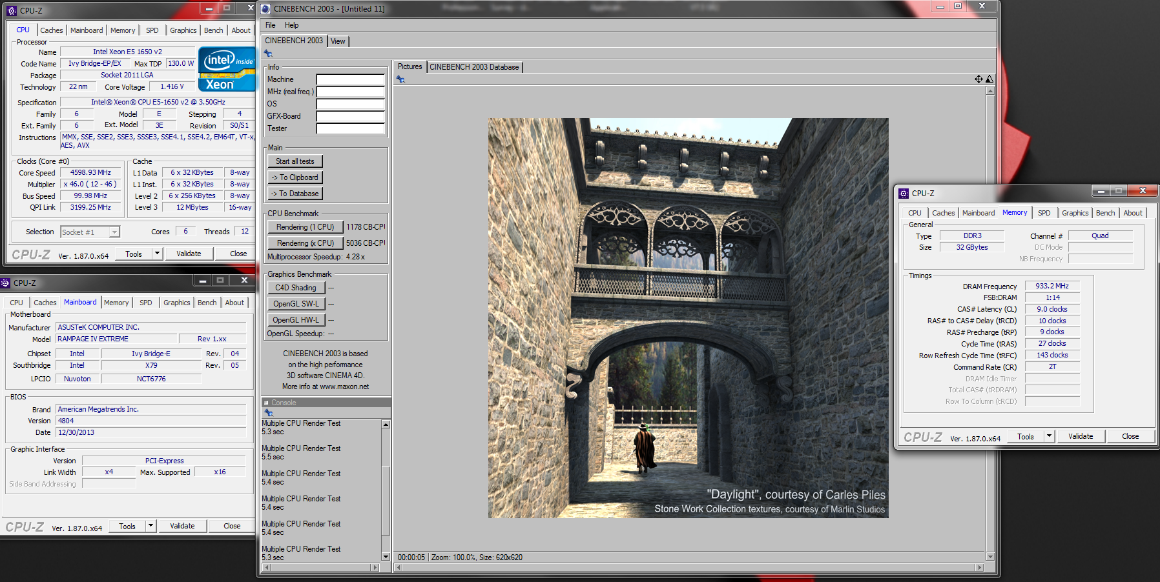This screenshot has height=582, width=1160.
Task: Click the CPU-Z icon in Memory window title bar
Action: click(903, 193)
